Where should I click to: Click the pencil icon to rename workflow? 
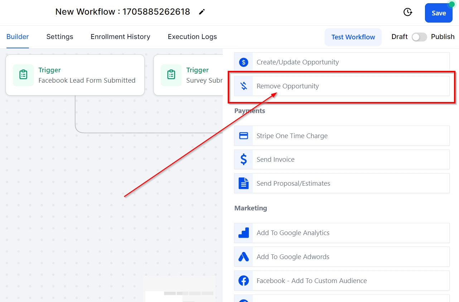click(x=202, y=12)
